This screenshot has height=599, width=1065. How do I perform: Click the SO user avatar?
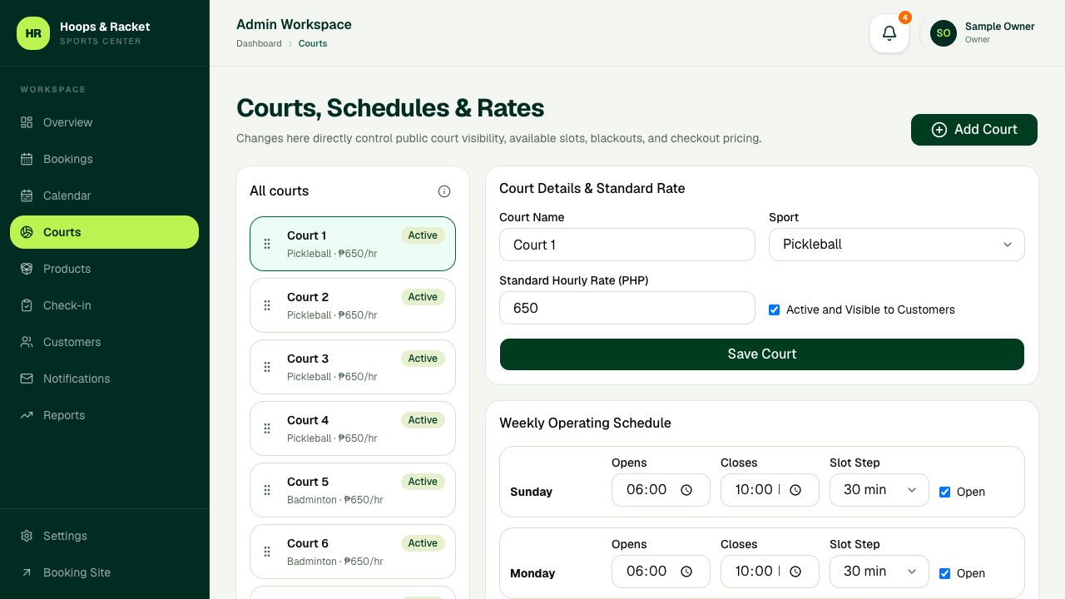coord(944,33)
